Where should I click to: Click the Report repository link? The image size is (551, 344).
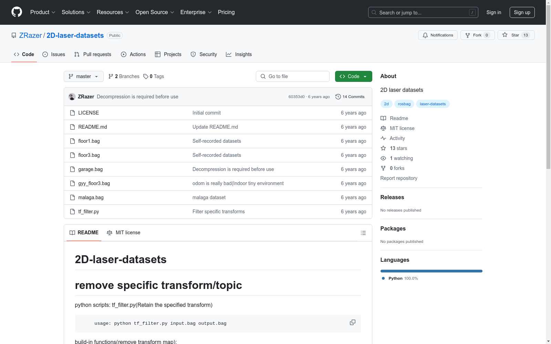tap(399, 178)
